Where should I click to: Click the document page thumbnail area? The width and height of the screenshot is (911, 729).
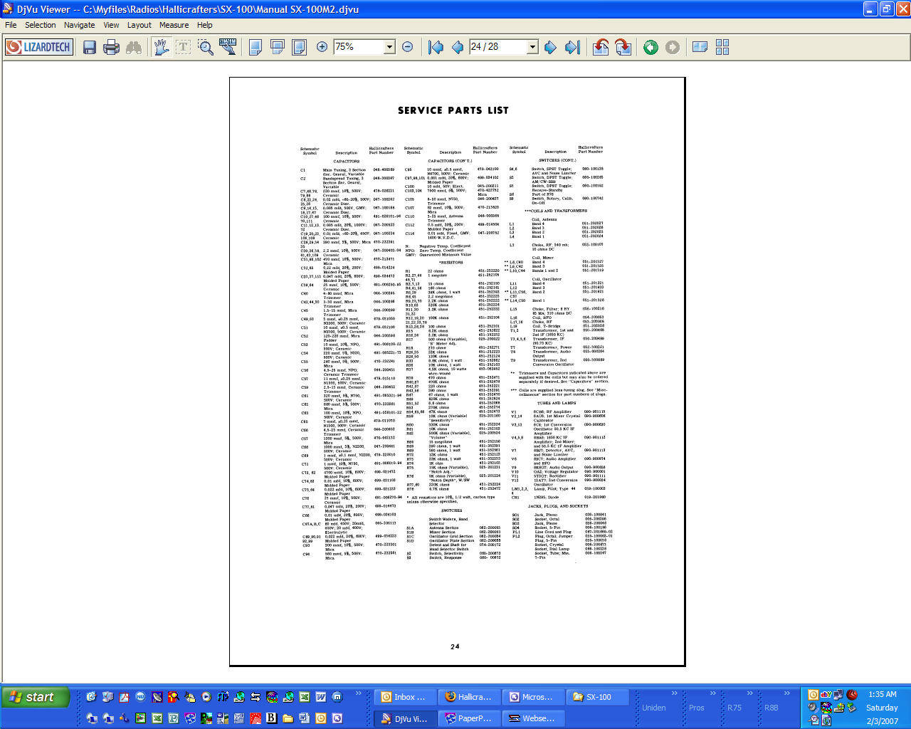[x=457, y=372]
